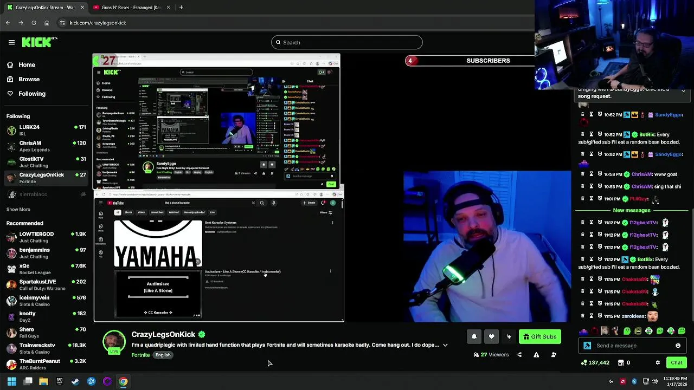The height and width of the screenshot is (390, 694).
Task: Open knotty recommended channel
Action: click(x=46, y=317)
